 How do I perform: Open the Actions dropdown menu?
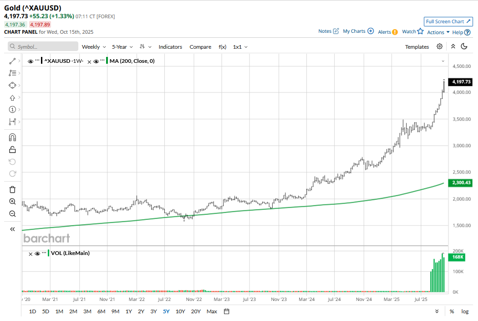tap(438, 32)
